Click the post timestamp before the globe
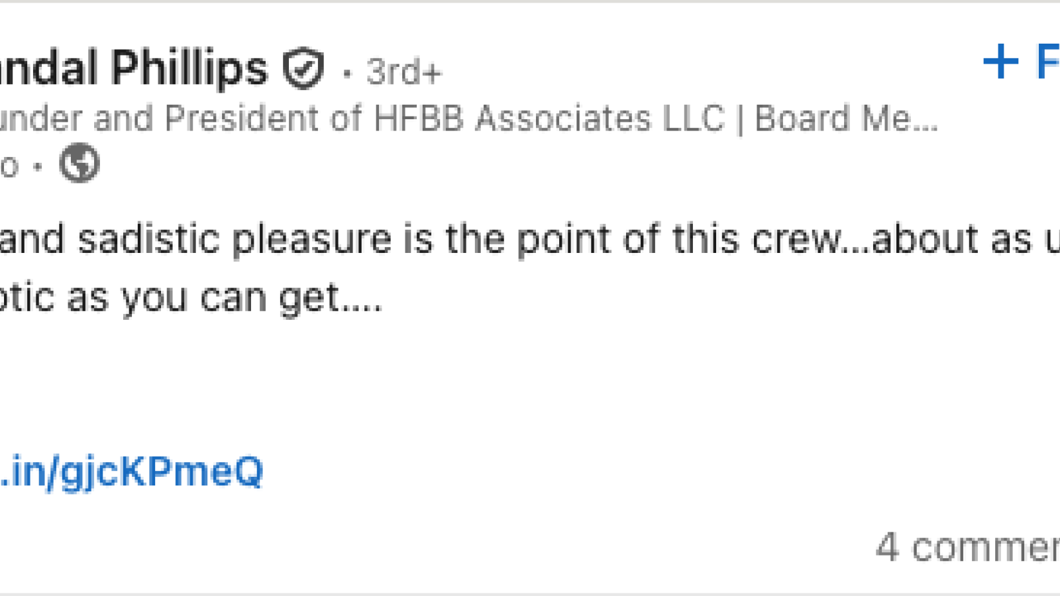This screenshot has height=596, width=1060. 9,166
